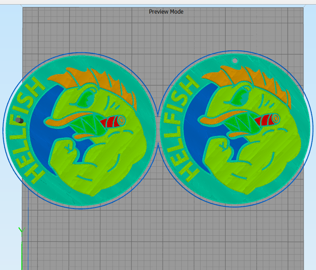Click the hanging hole on the right keychain

[x=235, y=60]
